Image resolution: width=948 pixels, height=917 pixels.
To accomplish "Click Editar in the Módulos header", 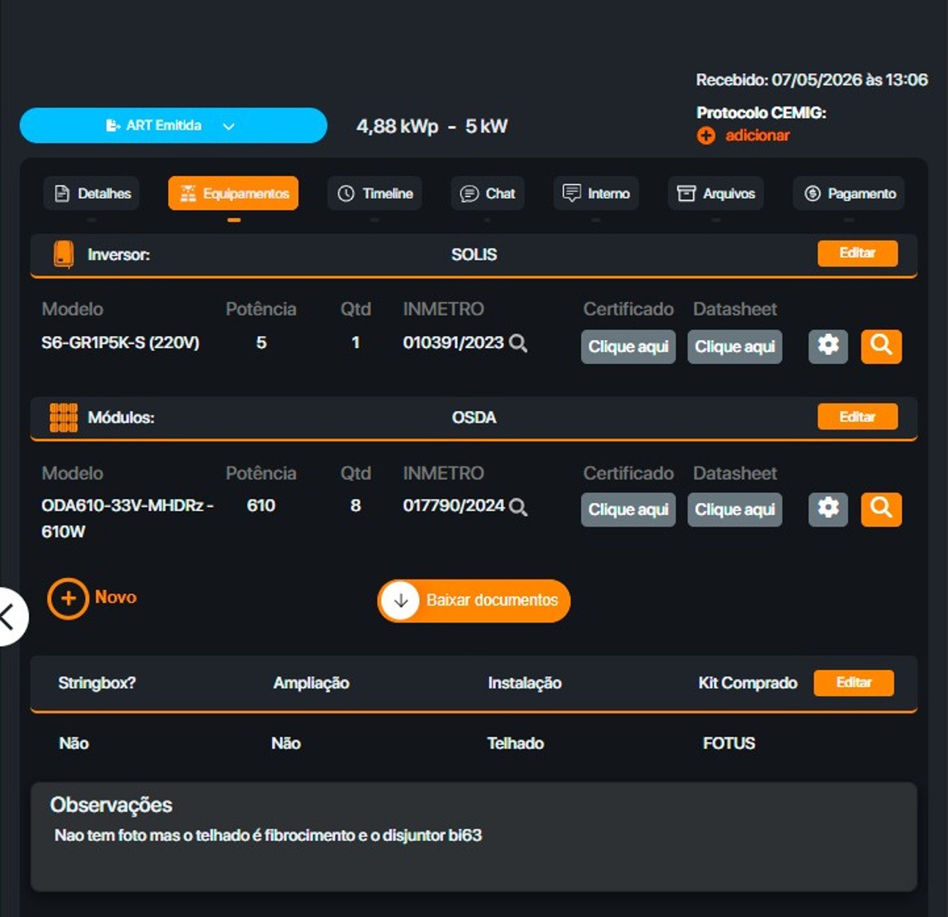I will point(858,417).
